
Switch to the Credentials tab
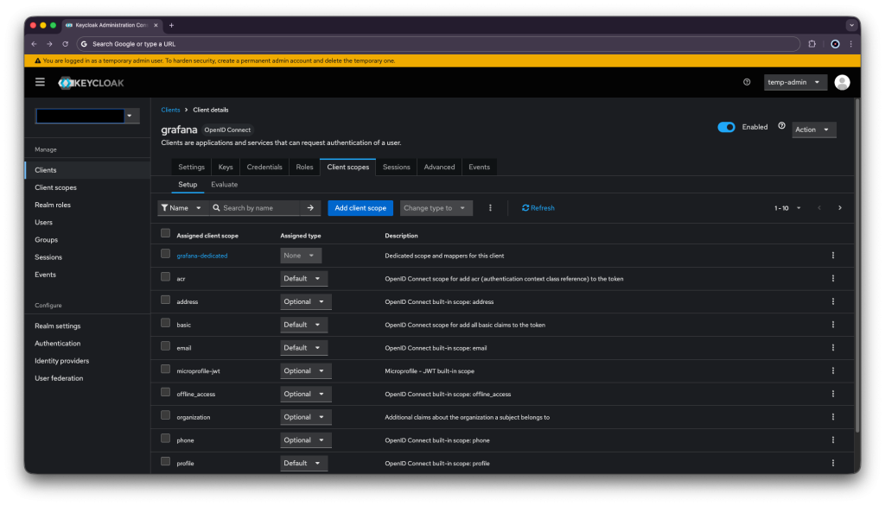click(x=264, y=167)
